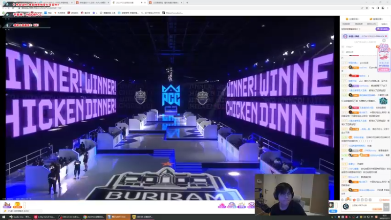Select the first tab in the chat panel
This screenshot has width=391, height=220.
tap(346, 24)
